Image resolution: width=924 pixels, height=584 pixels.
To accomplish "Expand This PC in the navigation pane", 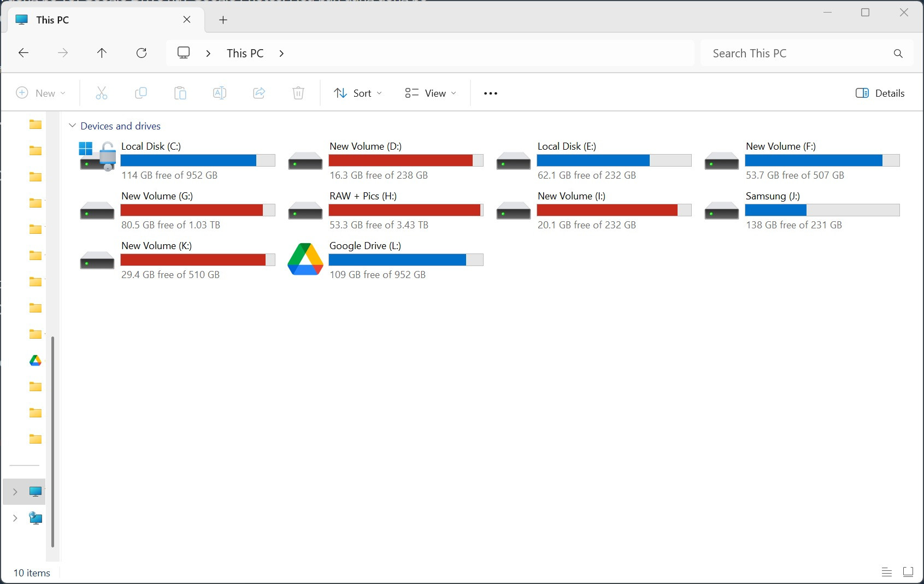I will 15,491.
